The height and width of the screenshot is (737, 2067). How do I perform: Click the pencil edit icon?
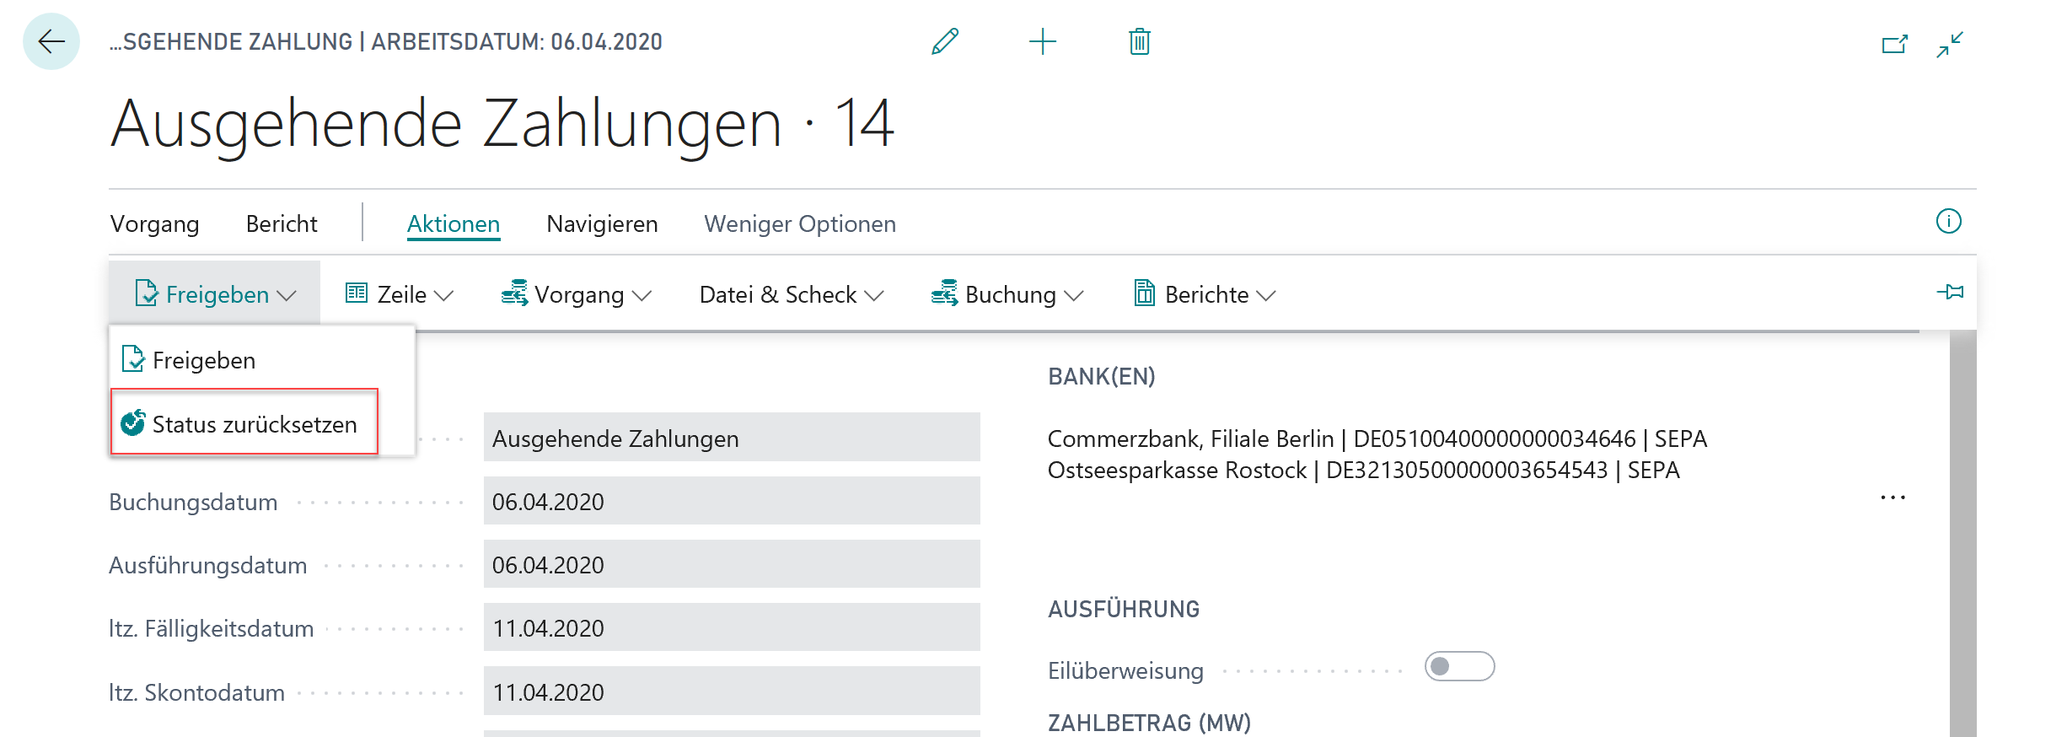945,41
